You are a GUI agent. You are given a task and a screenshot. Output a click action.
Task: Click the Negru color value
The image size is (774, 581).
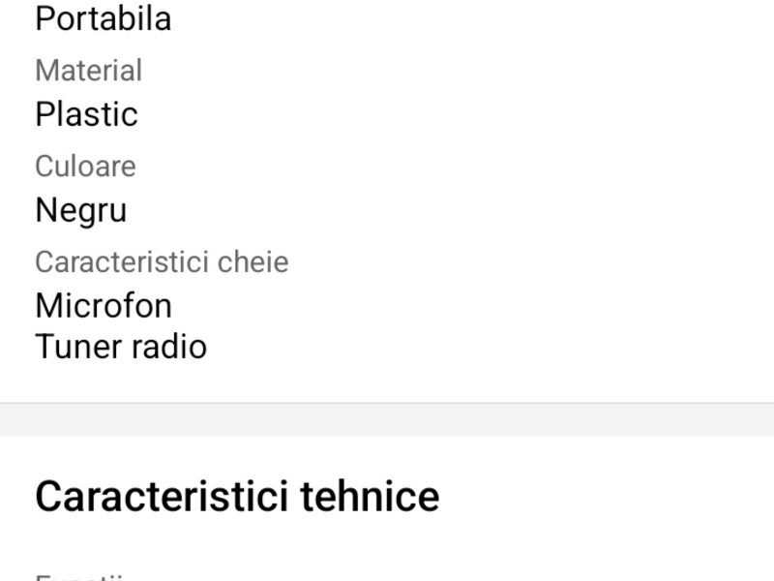pos(80,210)
